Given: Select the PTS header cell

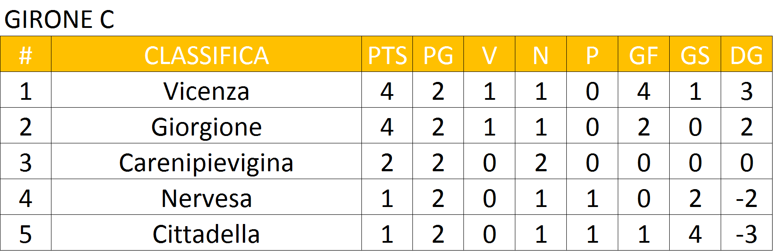Looking at the screenshot, I should click(387, 54).
